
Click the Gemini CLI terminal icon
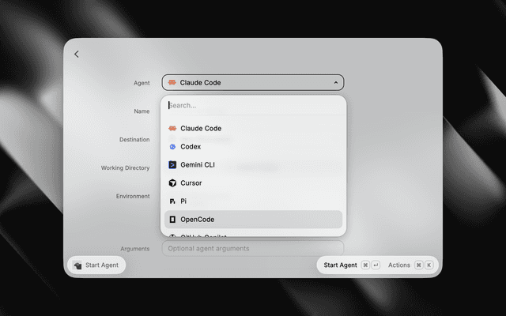[x=172, y=165]
